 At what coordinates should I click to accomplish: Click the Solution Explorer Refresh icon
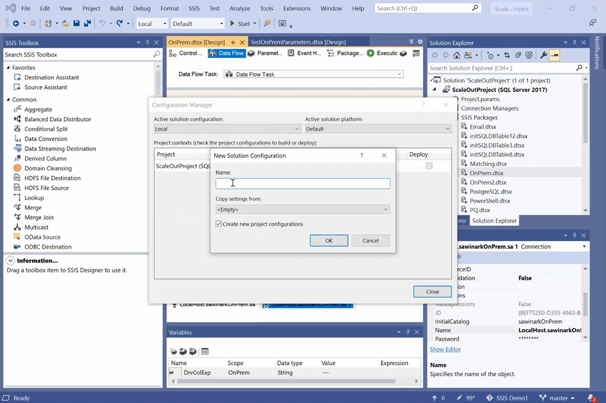[x=507, y=55]
